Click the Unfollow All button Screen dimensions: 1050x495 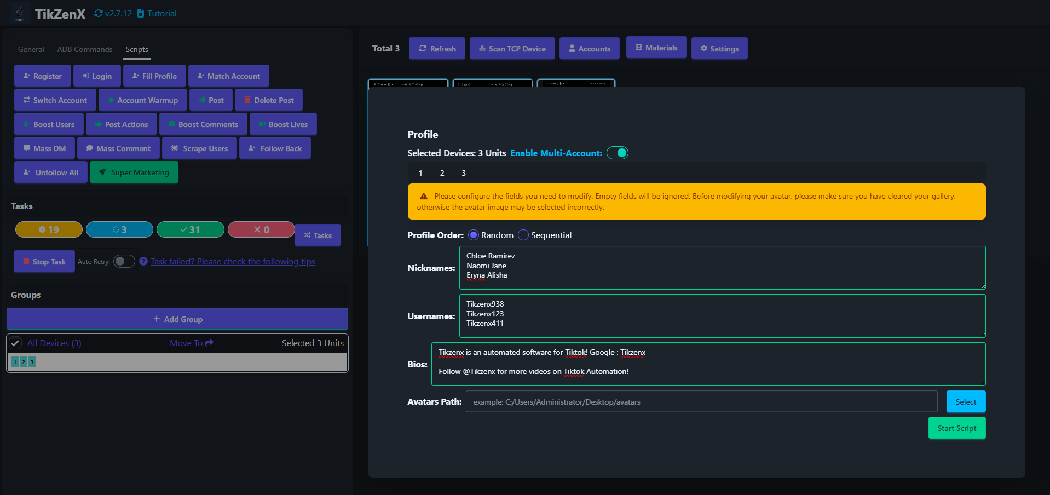(51, 172)
